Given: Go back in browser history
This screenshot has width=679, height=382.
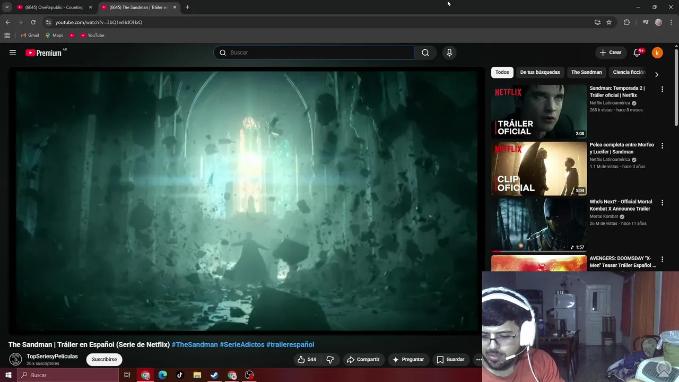Looking at the screenshot, I should [7, 22].
